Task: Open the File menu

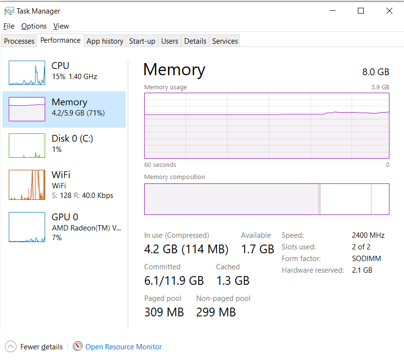Action: click(x=8, y=26)
